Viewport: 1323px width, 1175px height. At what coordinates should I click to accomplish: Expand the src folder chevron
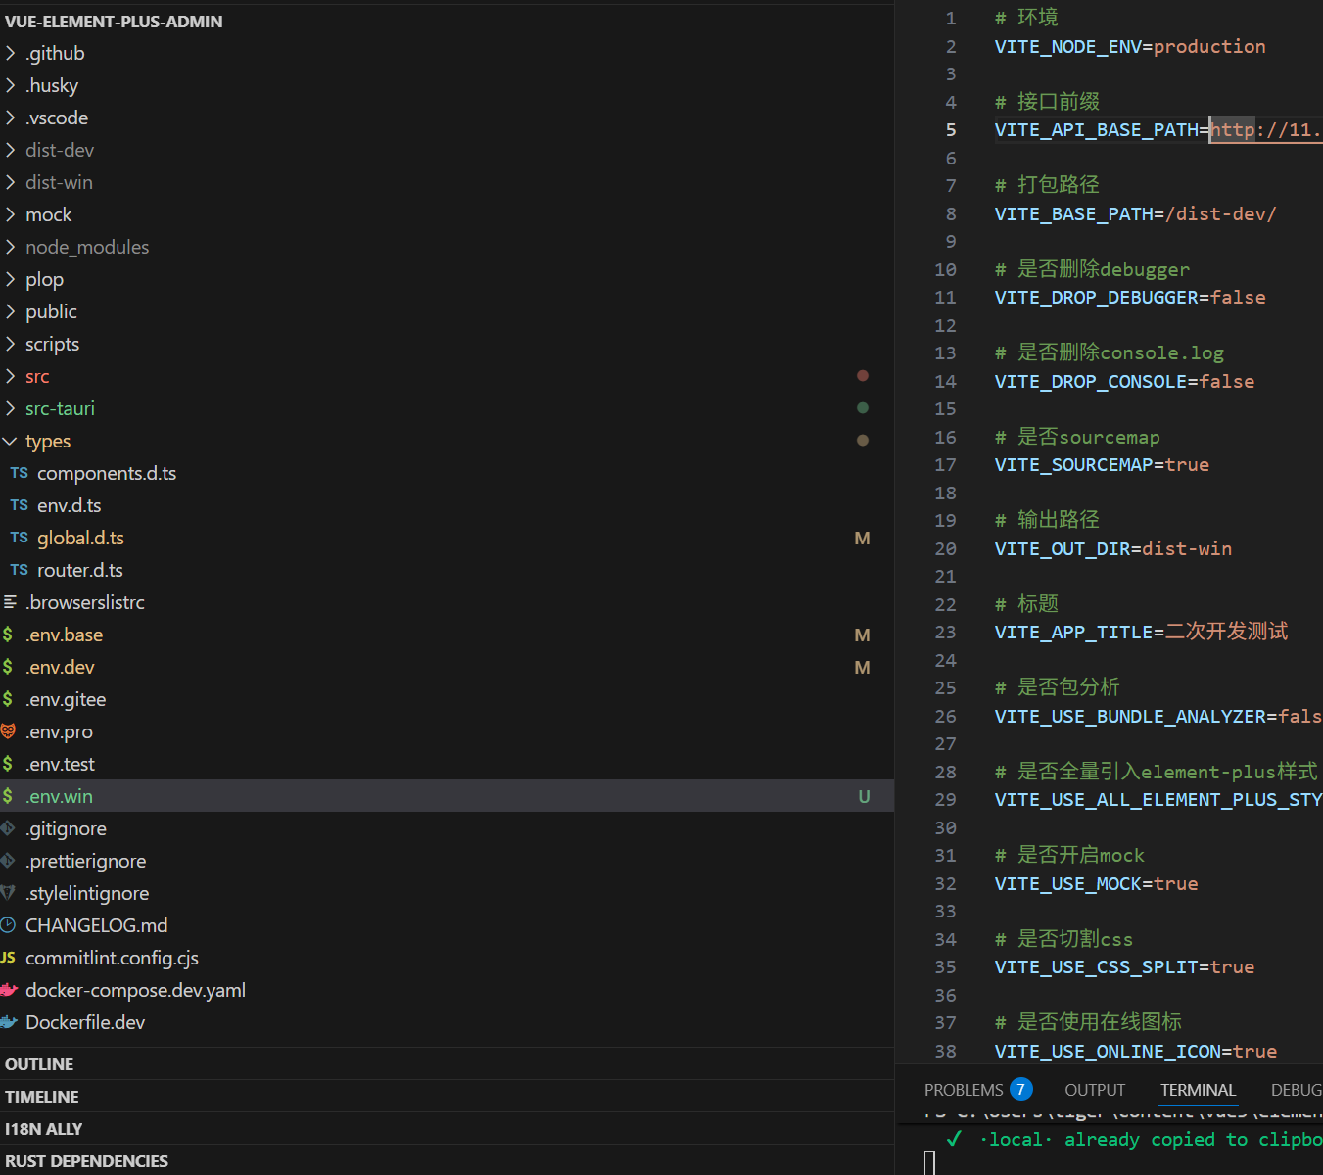pyautogui.click(x=11, y=376)
